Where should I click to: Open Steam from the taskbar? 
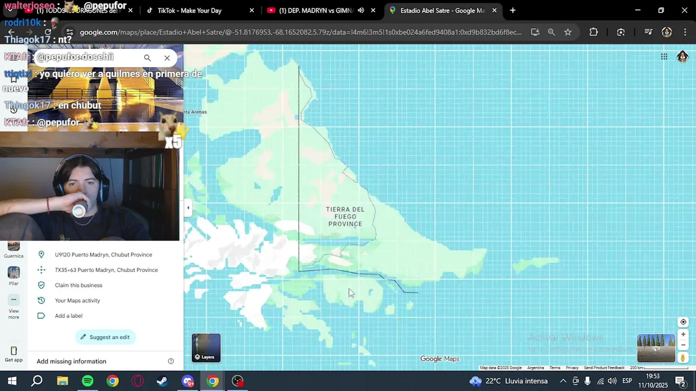pyautogui.click(x=163, y=381)
